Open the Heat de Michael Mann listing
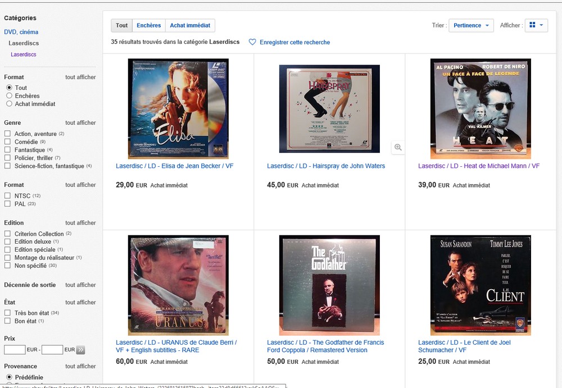Screen dimensions: 562x388 (478, 166)
